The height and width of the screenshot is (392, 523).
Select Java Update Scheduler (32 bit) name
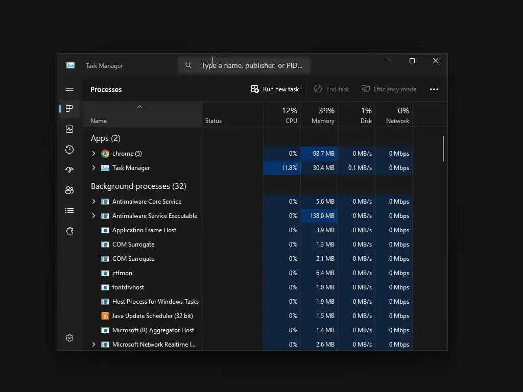tap(152, 315)
